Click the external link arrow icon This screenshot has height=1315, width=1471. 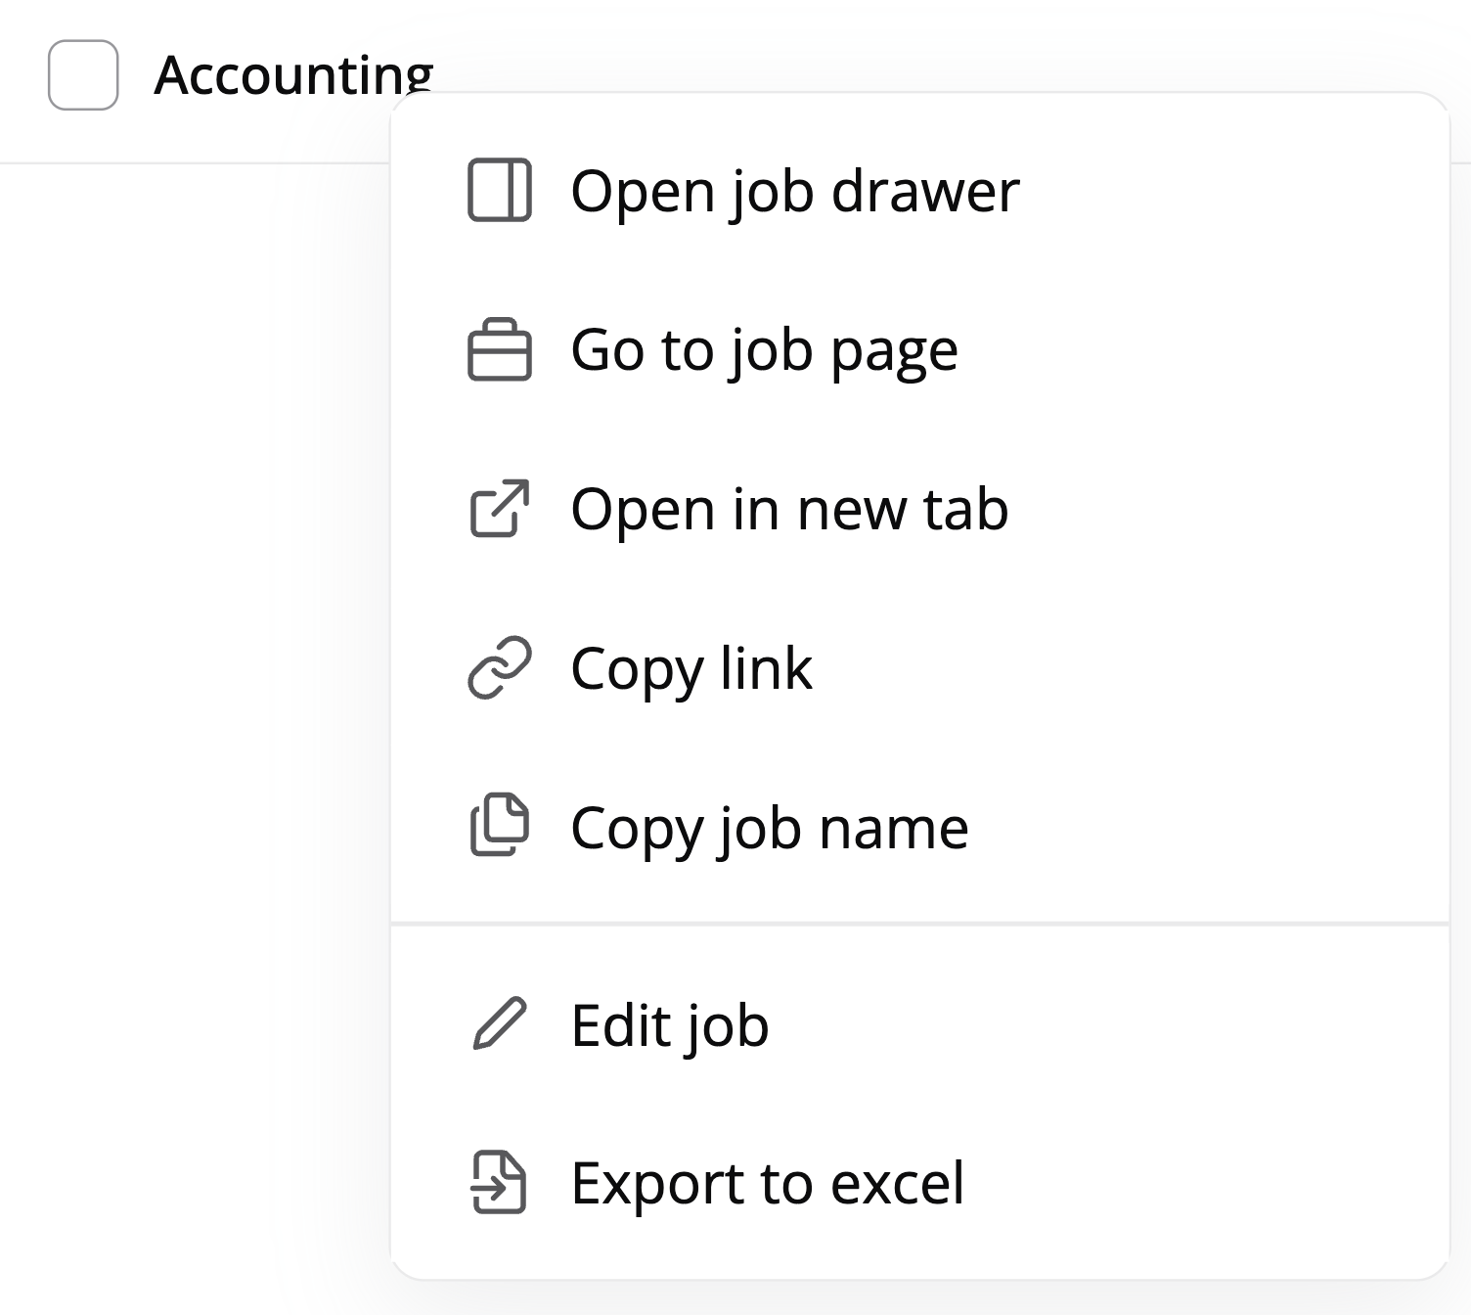500,509
